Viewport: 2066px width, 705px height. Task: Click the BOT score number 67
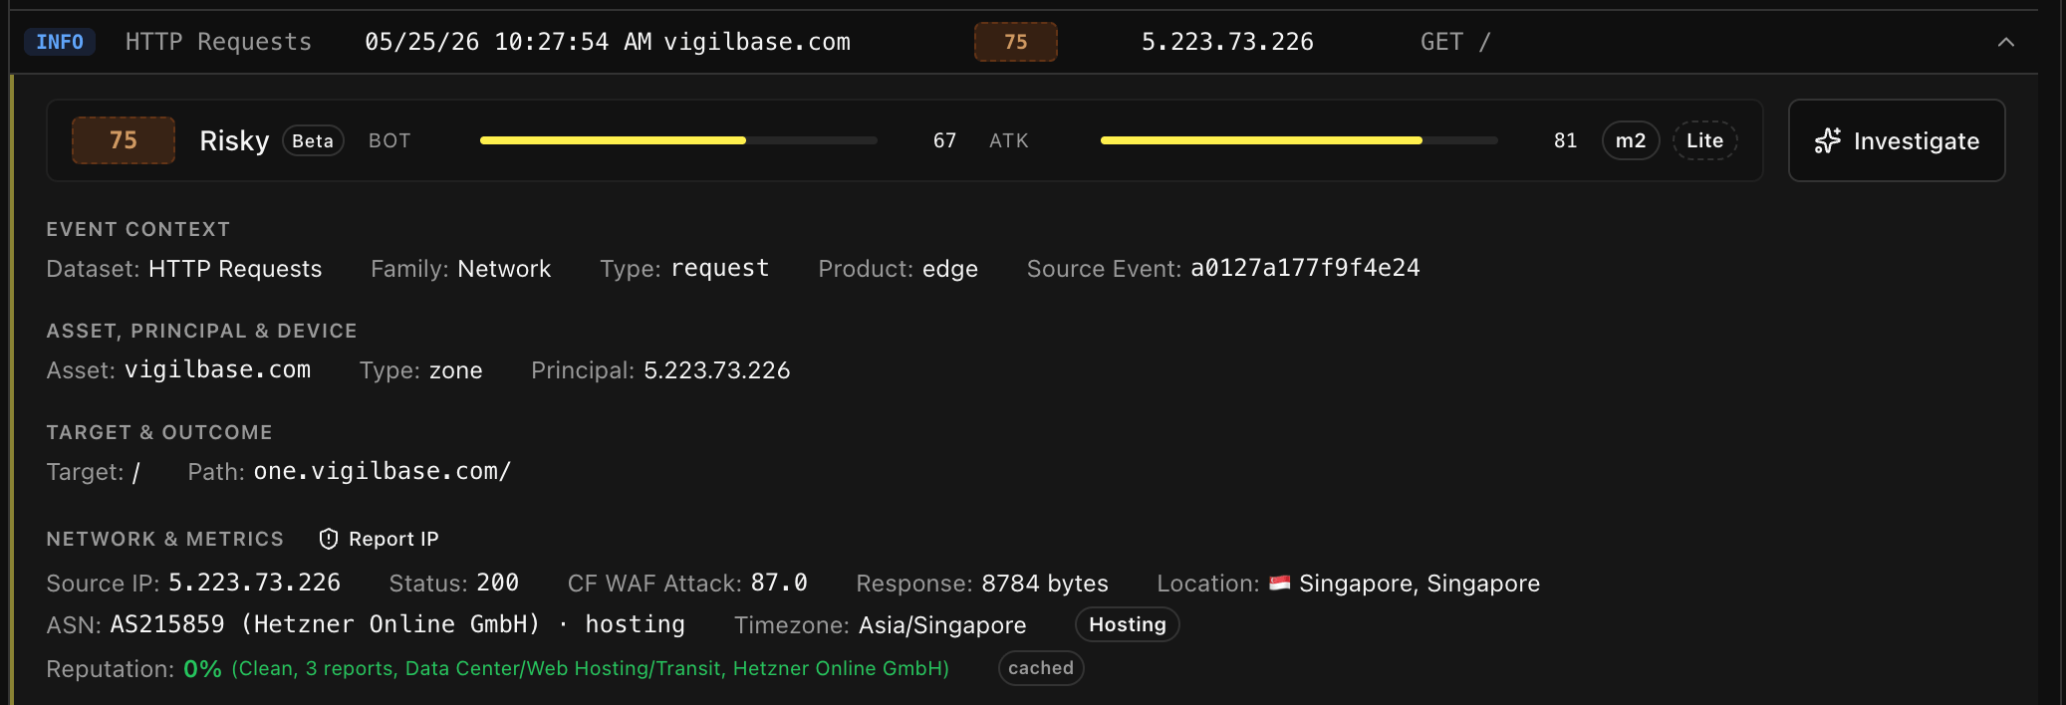944,140
